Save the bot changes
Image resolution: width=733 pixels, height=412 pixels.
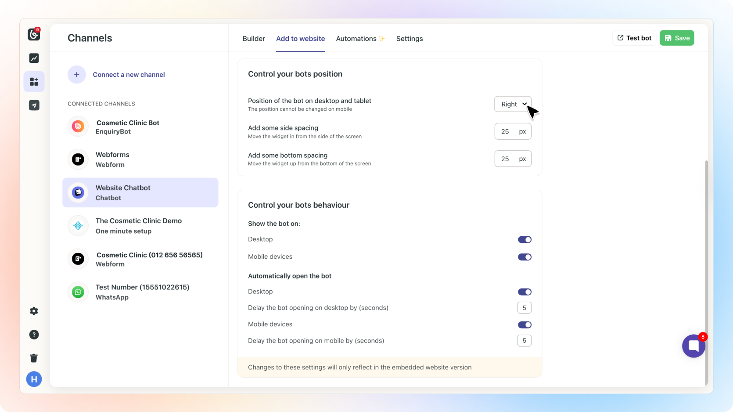click(677, 38)
